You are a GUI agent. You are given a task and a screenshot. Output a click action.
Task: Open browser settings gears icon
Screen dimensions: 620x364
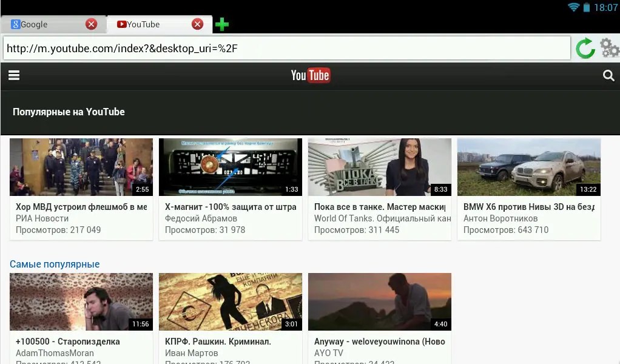tap(610, 48)
